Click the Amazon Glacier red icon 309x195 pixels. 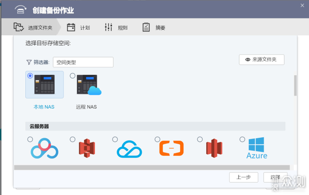pyautogui.click(x=214, y=148)
